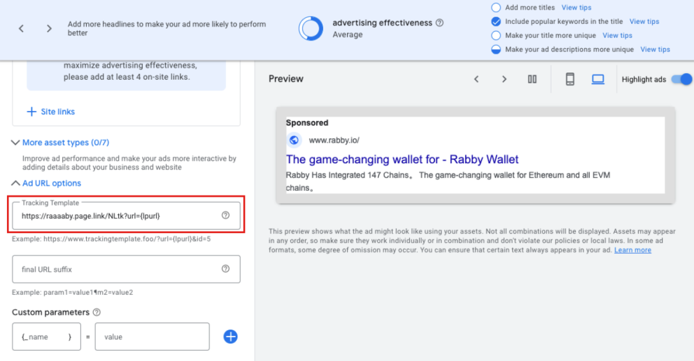Switch preview to mobile phone view

[569, 79]
